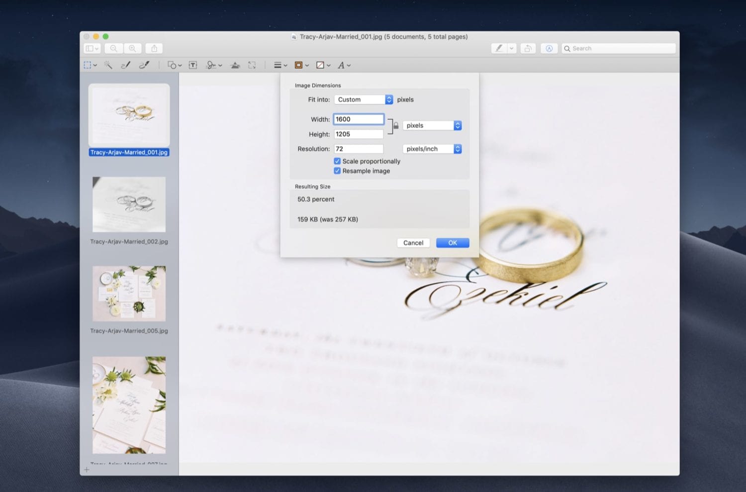Select the Instant Alpha magic wand tool
Viewport: 746px width, 492px height.
click(108, 65)
